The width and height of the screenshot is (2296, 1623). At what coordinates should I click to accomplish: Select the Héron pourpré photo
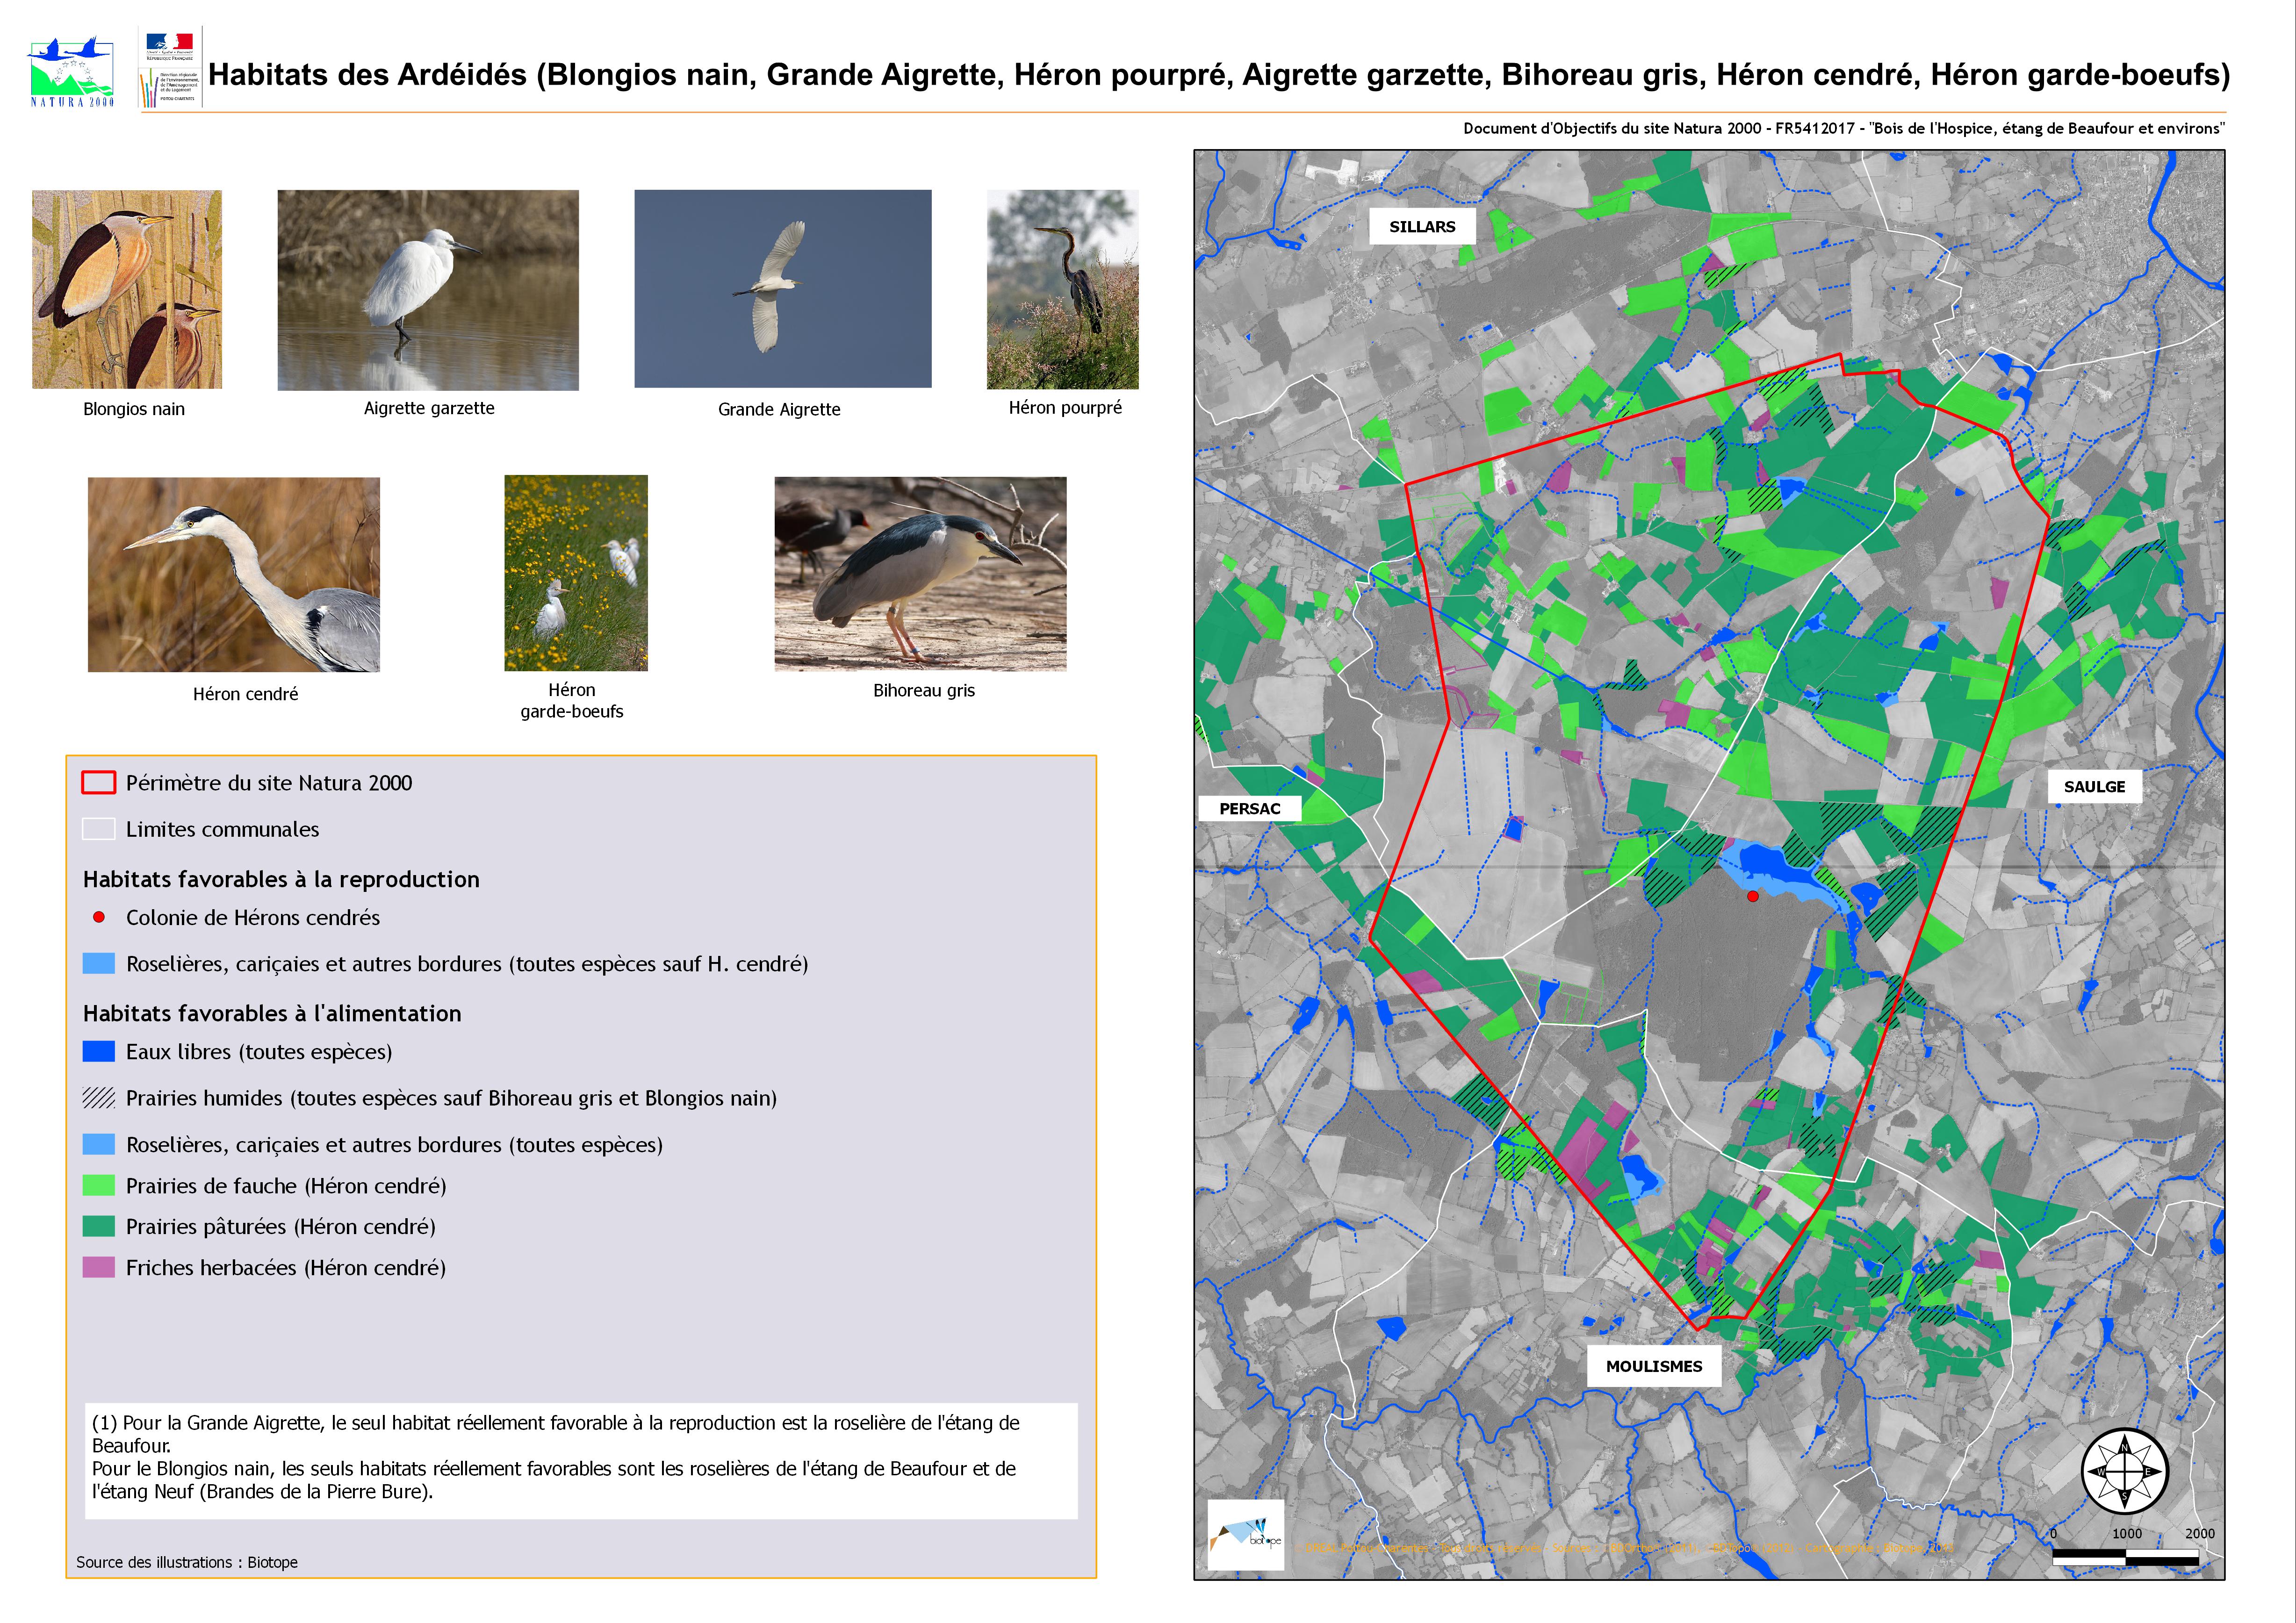coord(1062,289)
